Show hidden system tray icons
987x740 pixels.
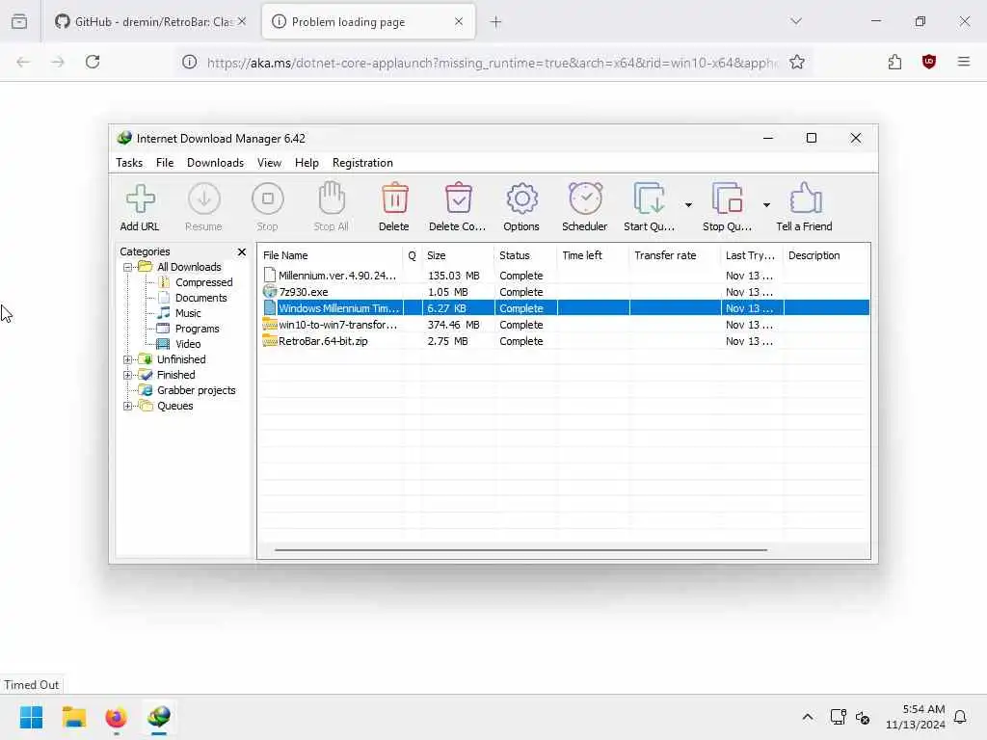coord(808,717)
